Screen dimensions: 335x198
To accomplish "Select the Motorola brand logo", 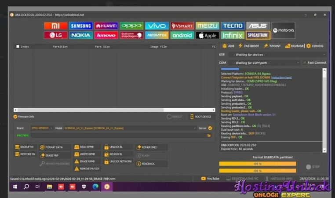I will [283, 30].
